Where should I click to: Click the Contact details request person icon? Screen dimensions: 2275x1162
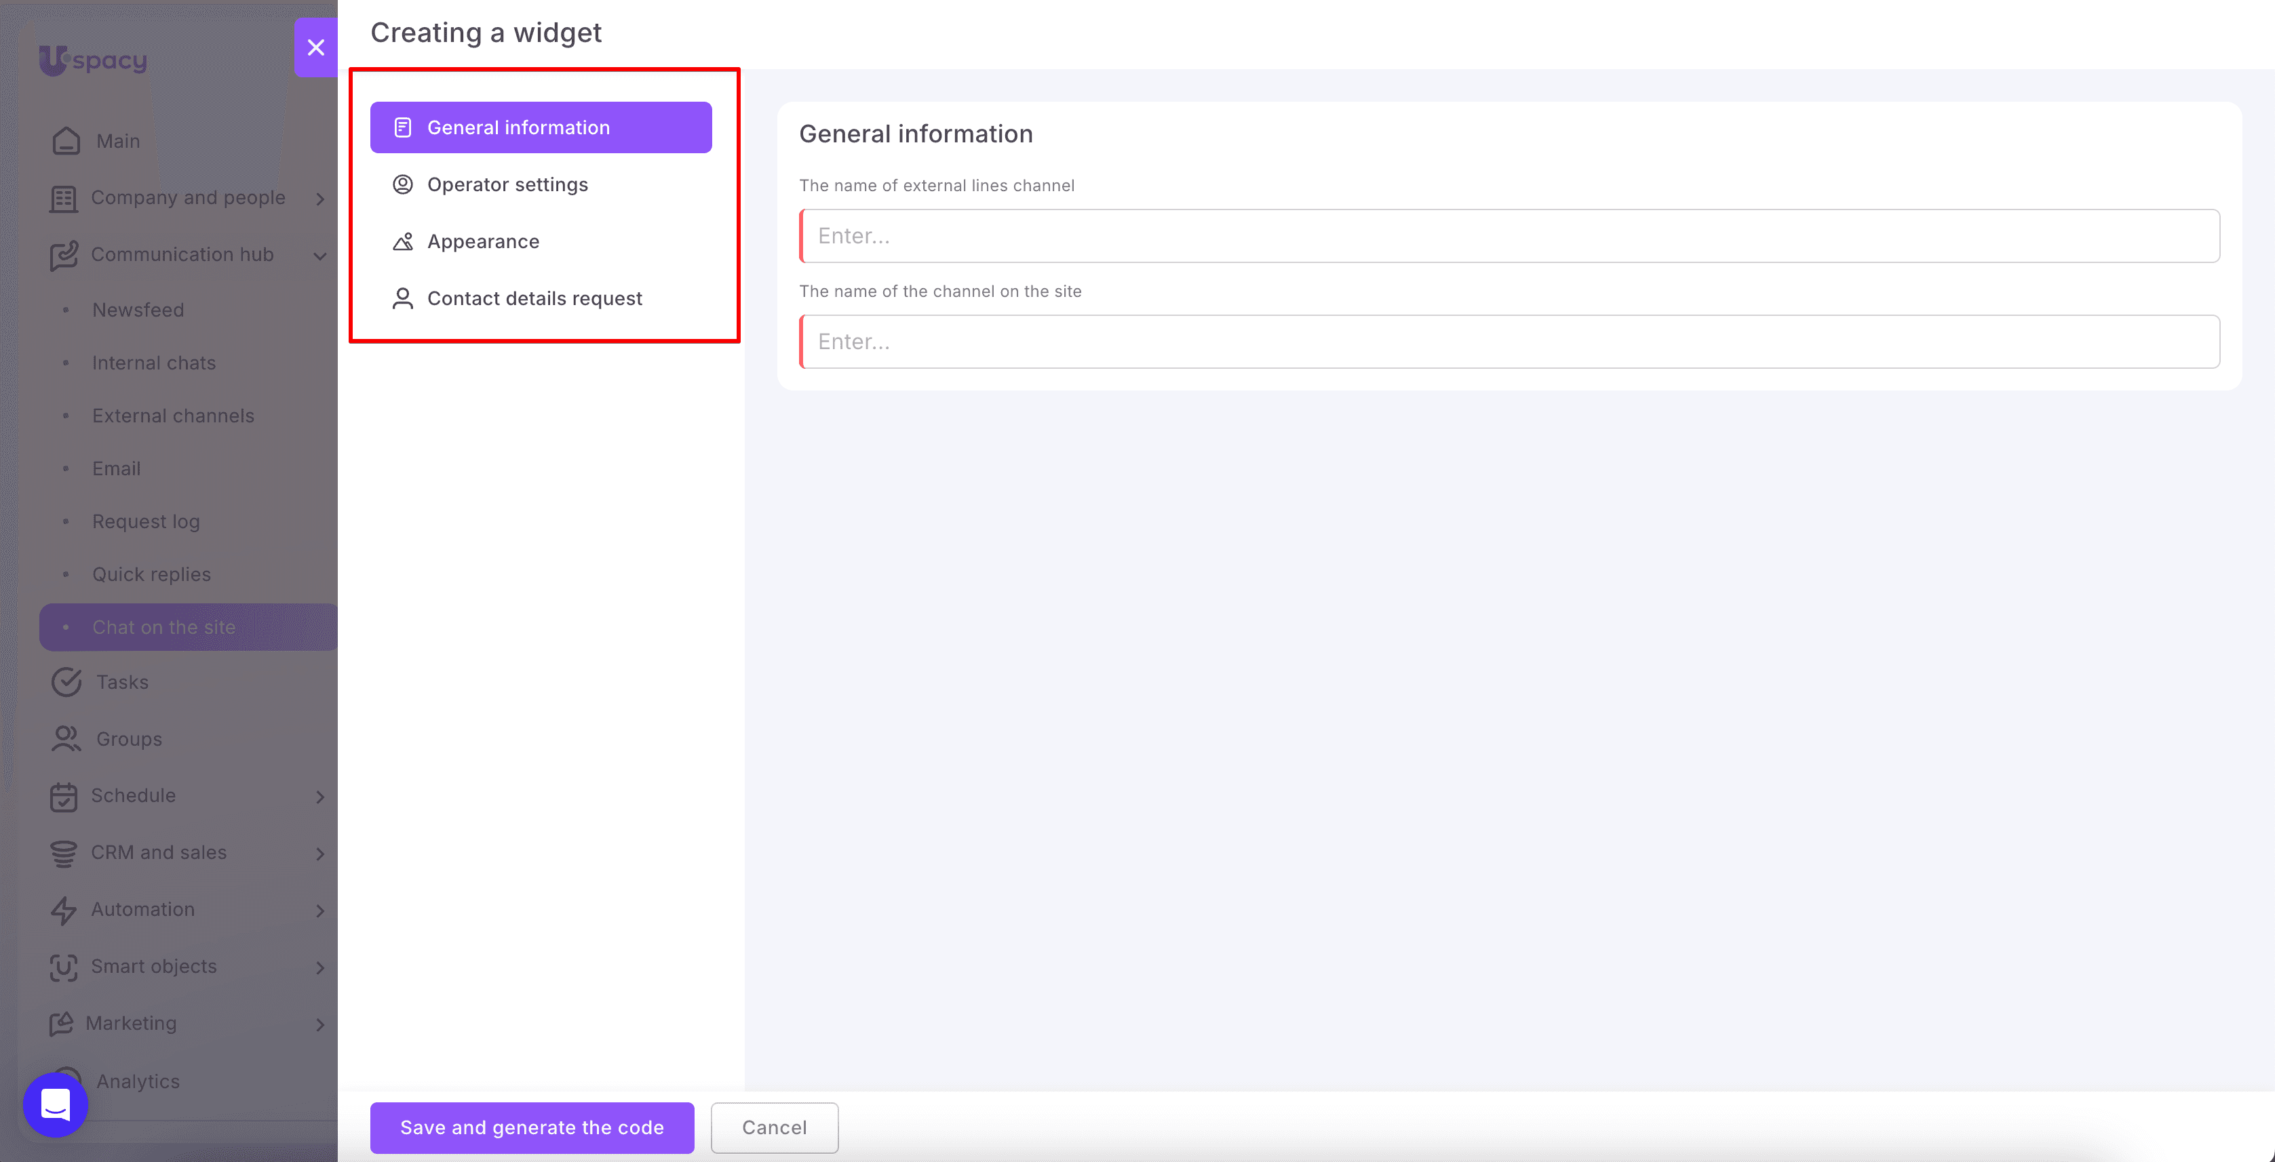[x=403, y=298]
